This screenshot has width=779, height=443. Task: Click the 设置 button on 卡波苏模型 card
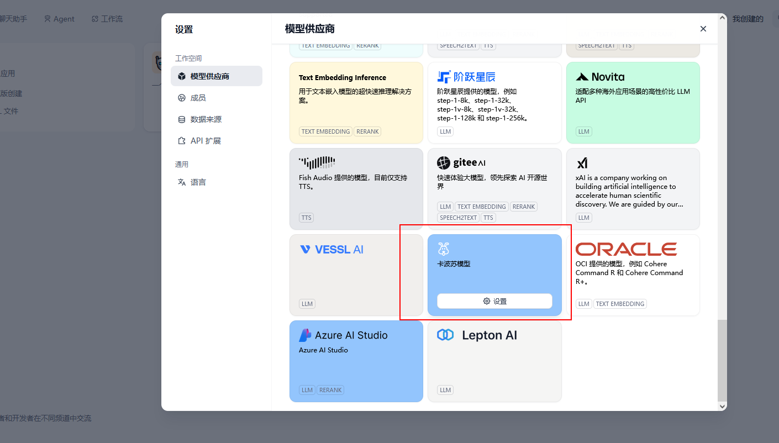point(494,301)
